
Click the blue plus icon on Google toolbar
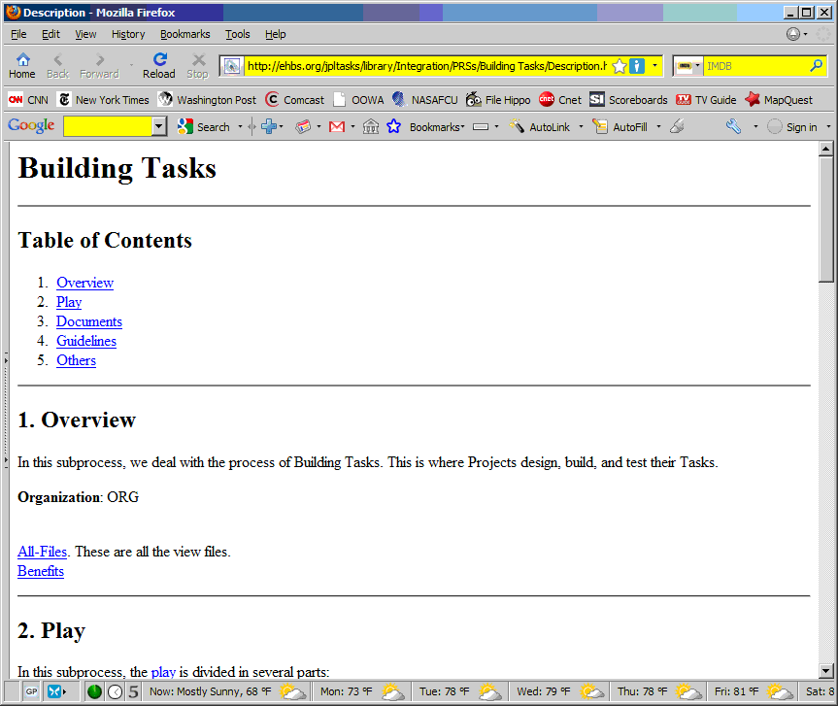click(268, 126)
